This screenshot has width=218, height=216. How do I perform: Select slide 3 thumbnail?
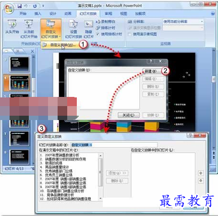click(19, 64)
